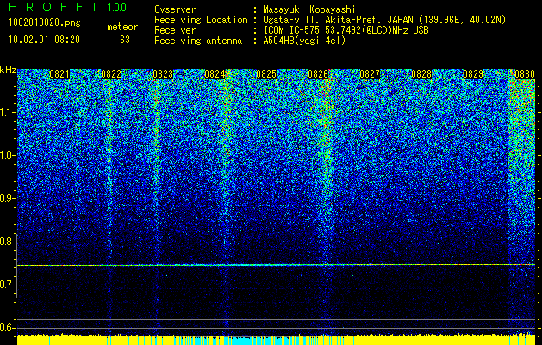Click the 0824 time marker label
The image size is (542, 345).
(215, 74)
